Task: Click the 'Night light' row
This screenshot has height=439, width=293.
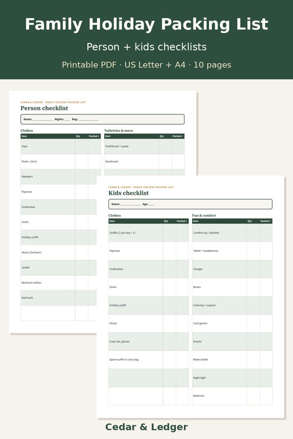Action: click(232, 378)
